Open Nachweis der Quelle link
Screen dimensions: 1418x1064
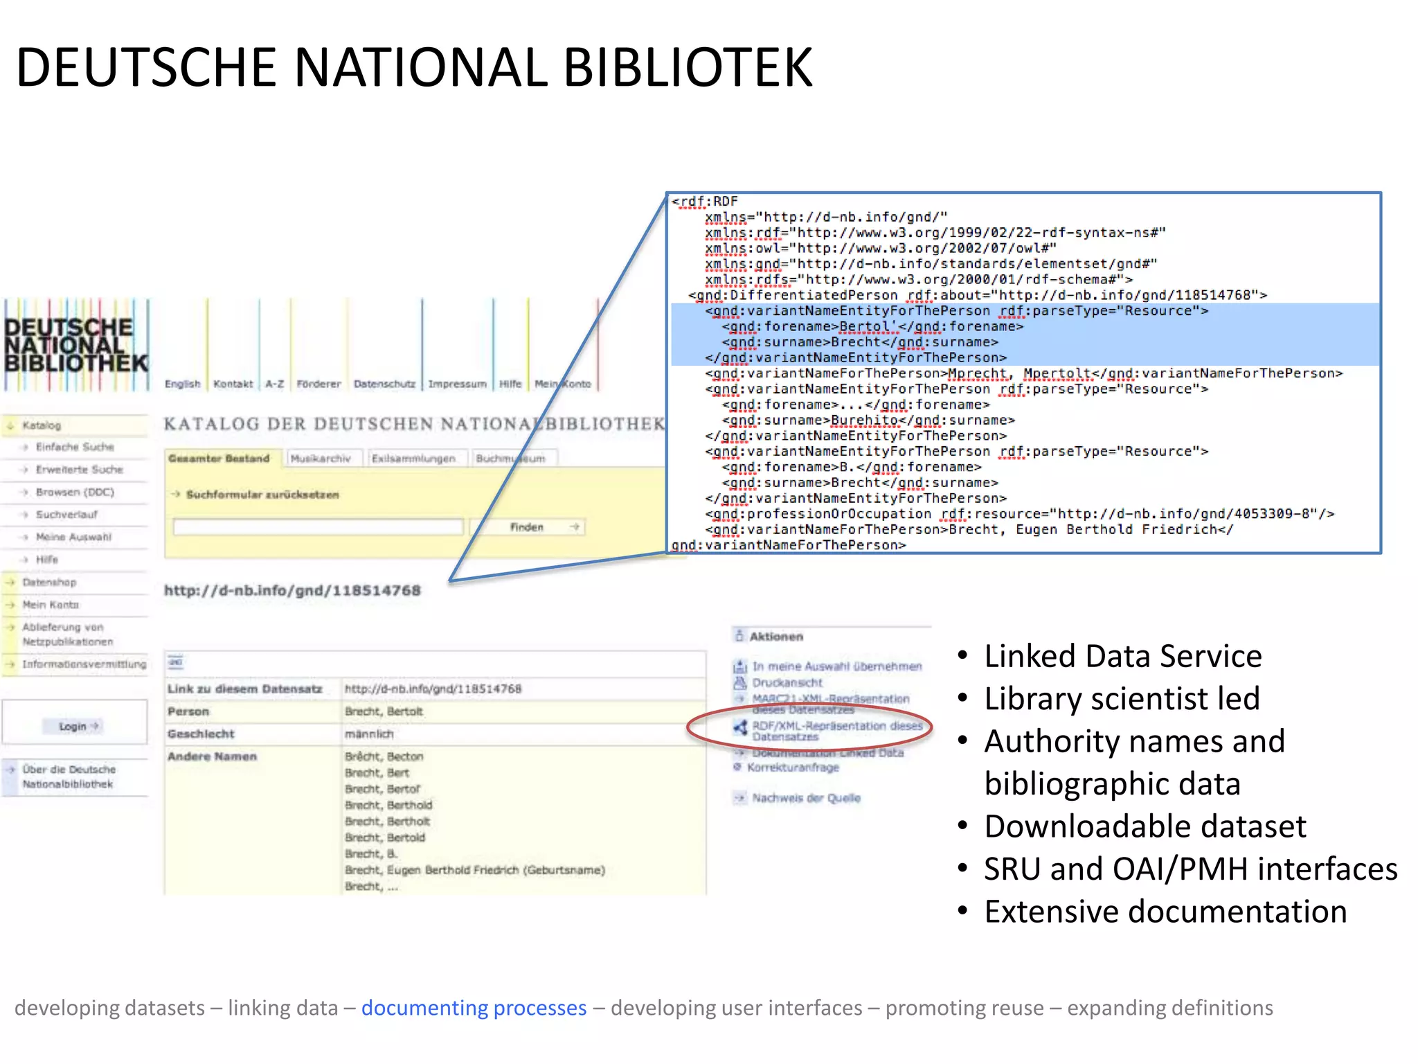click(x=807, y=798)
